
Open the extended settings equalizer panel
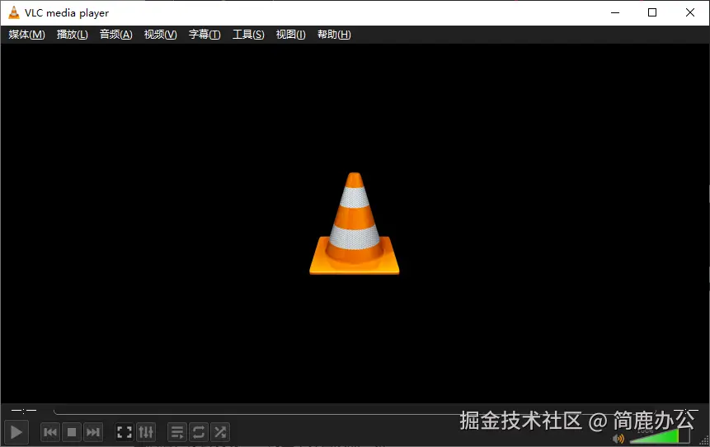tap(146, 432)
